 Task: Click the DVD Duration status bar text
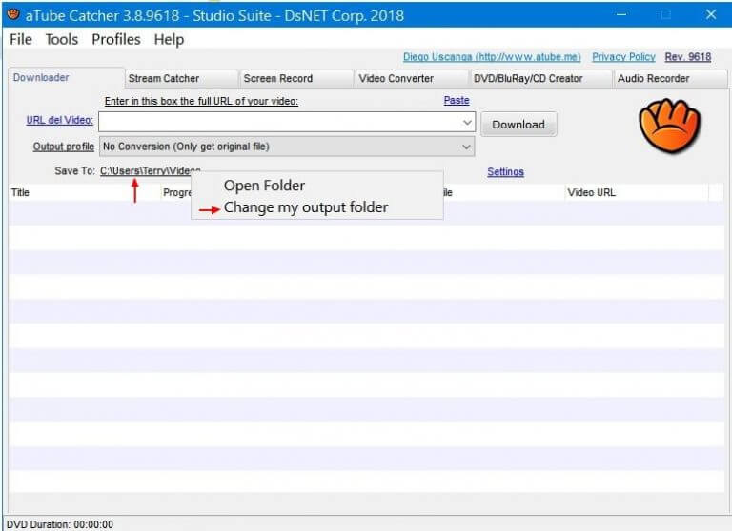[60, 524]
